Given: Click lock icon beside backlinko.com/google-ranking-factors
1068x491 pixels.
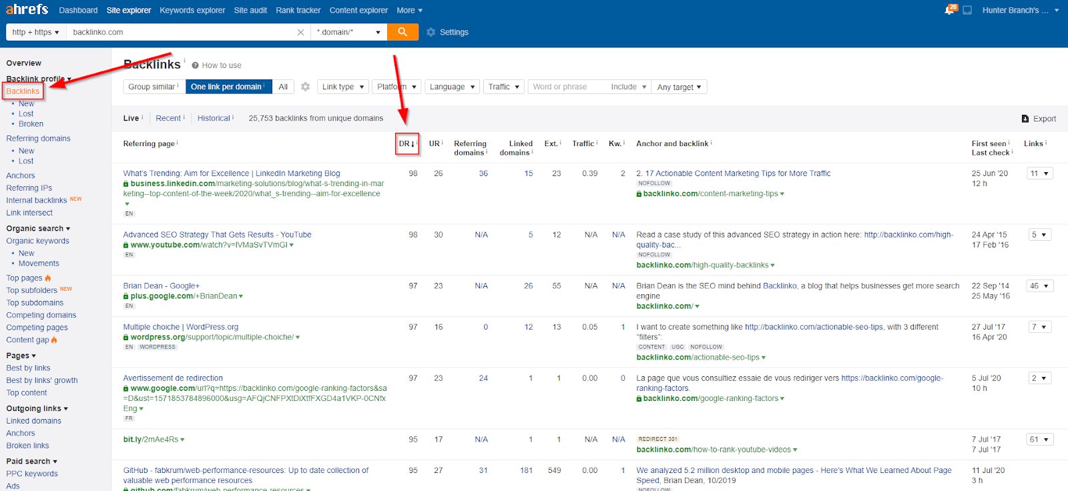Looking at the screenshot, I should [x=639, y=399].
